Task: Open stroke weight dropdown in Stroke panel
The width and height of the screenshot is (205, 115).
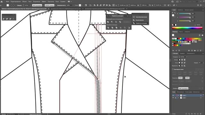Action: click(187, 57)
